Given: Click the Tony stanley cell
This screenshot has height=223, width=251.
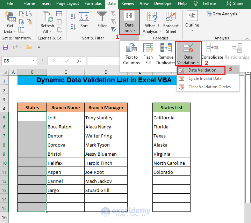Looking at the screenshot, I should pos(106,117).
